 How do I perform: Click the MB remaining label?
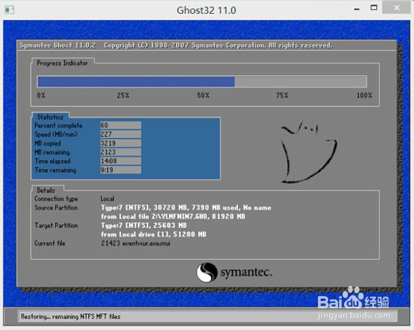click(x=52, y=152)
